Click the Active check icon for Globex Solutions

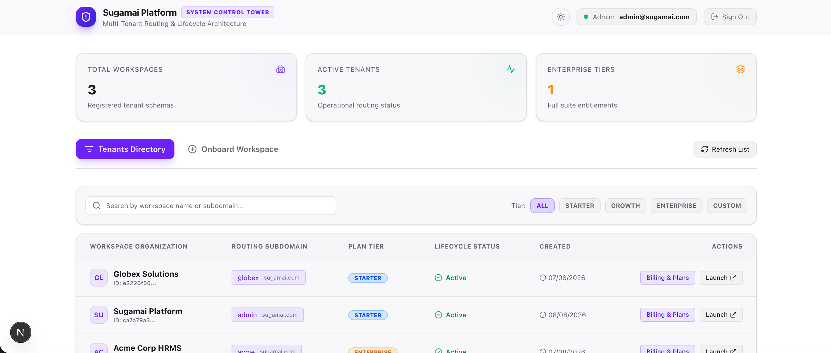438,278
